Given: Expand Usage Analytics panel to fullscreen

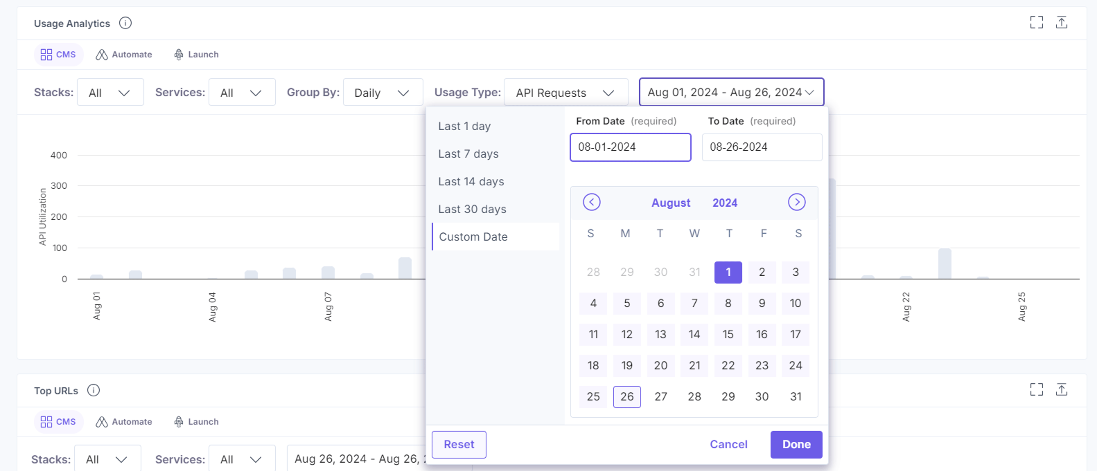Looking at the screenshot, I should click(1036, 22).
